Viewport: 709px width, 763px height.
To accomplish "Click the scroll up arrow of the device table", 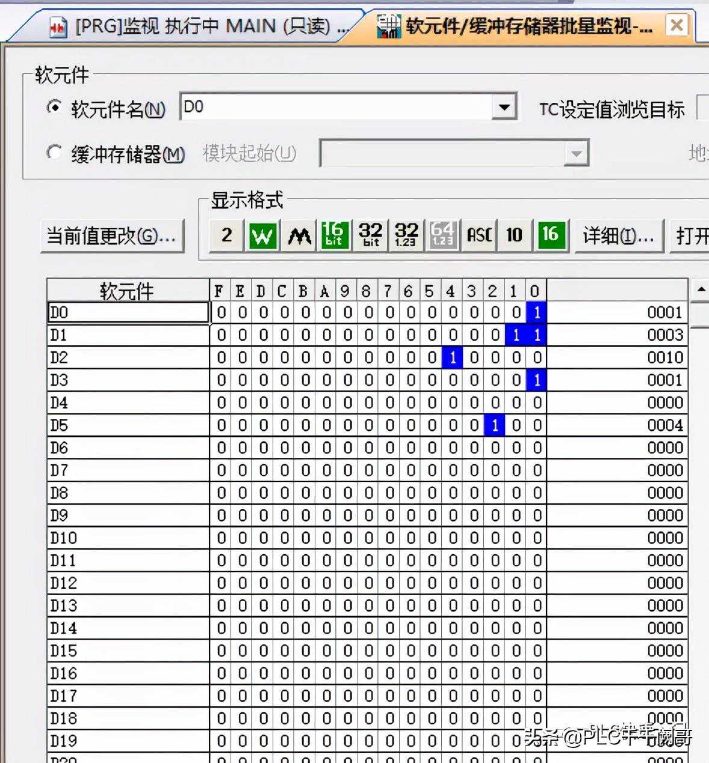I will pos(701,290).
